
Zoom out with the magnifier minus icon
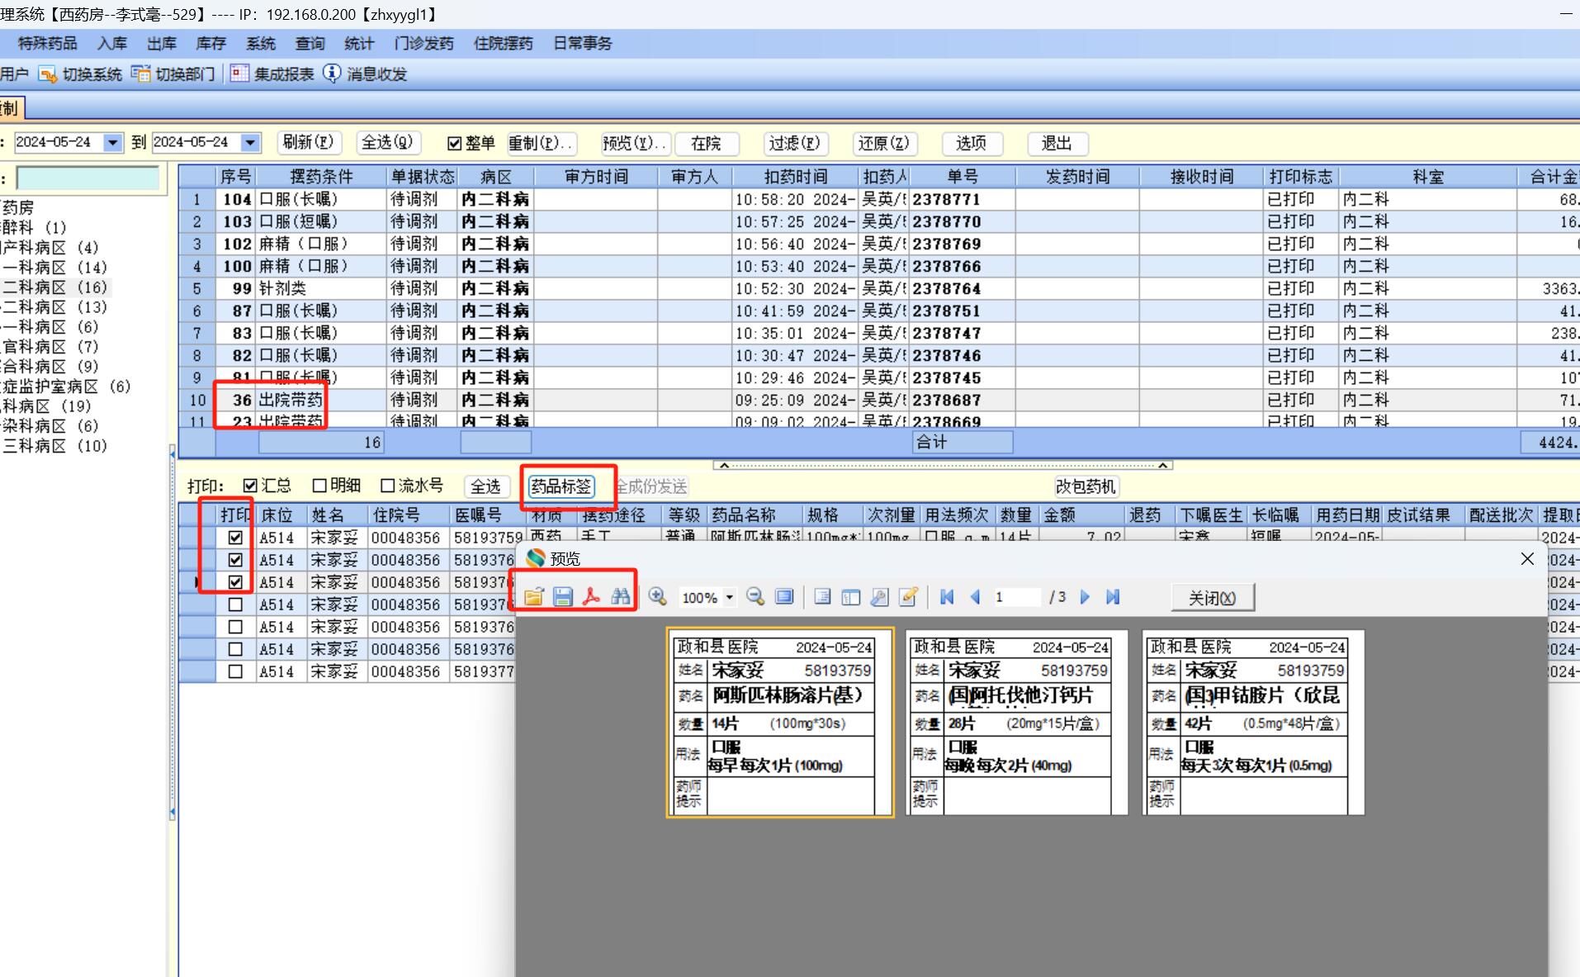[x=755, y=597]
